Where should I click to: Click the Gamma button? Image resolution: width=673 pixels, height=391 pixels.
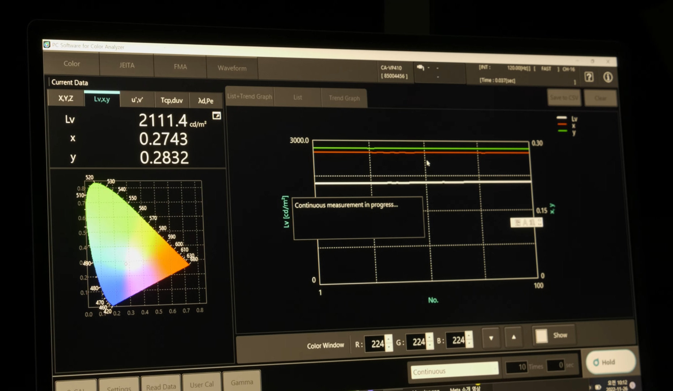(242, 382)
